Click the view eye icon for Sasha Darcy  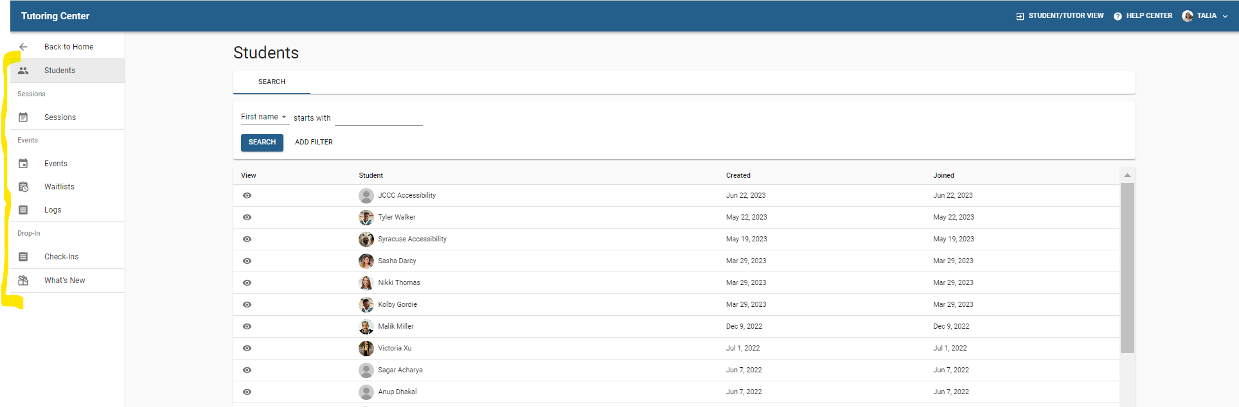click(x=247, y=261)
